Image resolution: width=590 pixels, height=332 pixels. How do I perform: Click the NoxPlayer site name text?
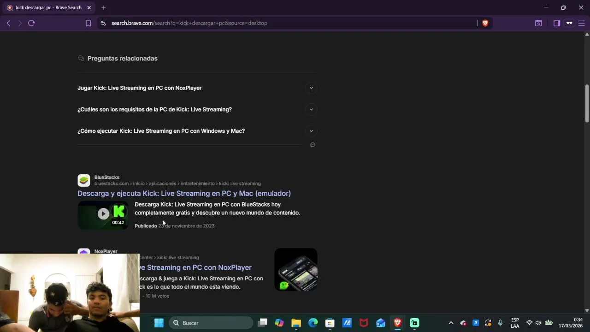[106, 251]
